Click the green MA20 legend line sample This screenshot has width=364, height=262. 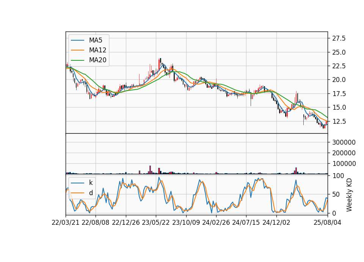point(77,60)
